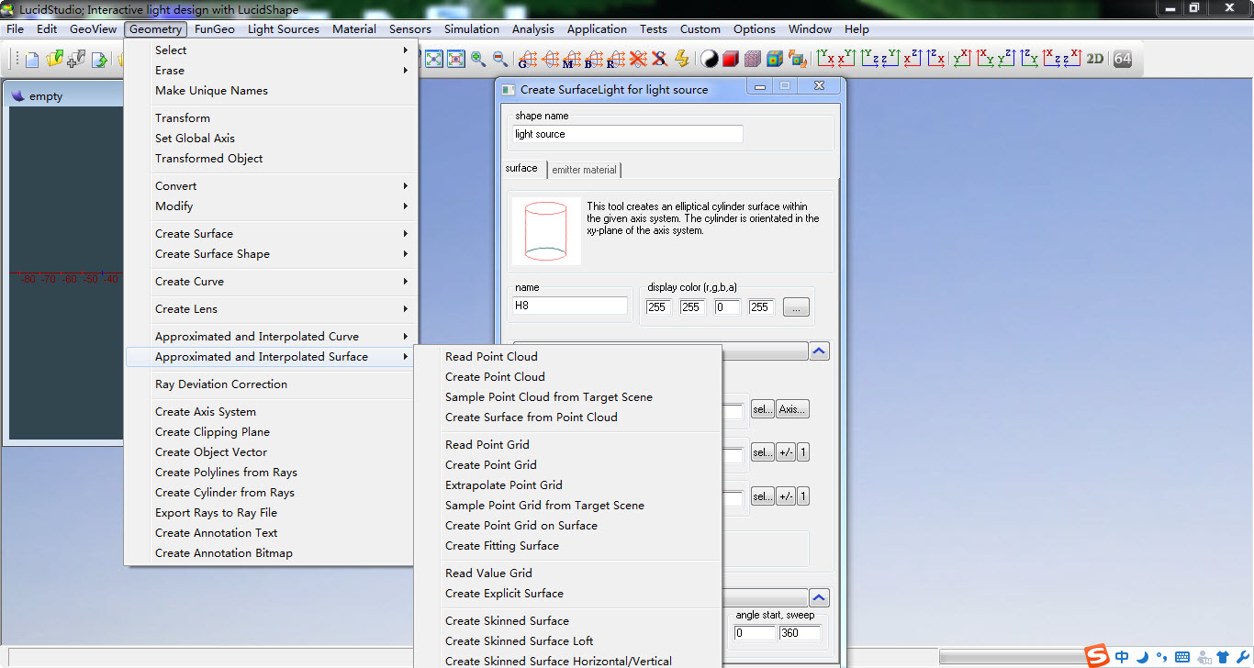1254x668 pixels.
Task: Click the multicolored cube icon
Action: tap(775, 59)
